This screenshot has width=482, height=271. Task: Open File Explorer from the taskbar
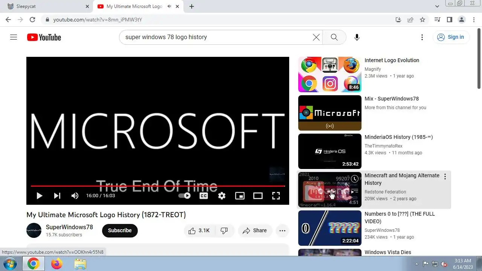point(80,264)
